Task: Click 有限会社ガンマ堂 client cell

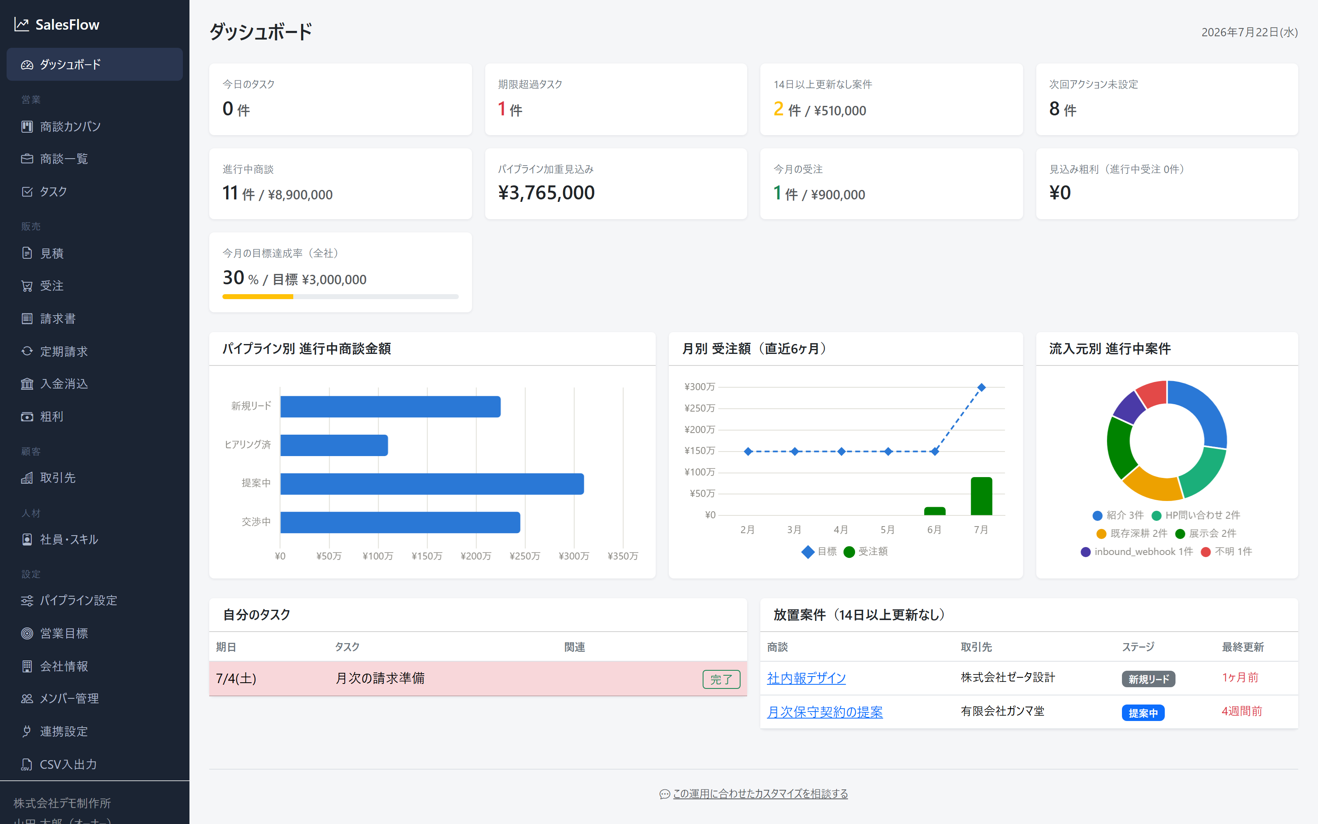Action: (x=1002, y=711)
